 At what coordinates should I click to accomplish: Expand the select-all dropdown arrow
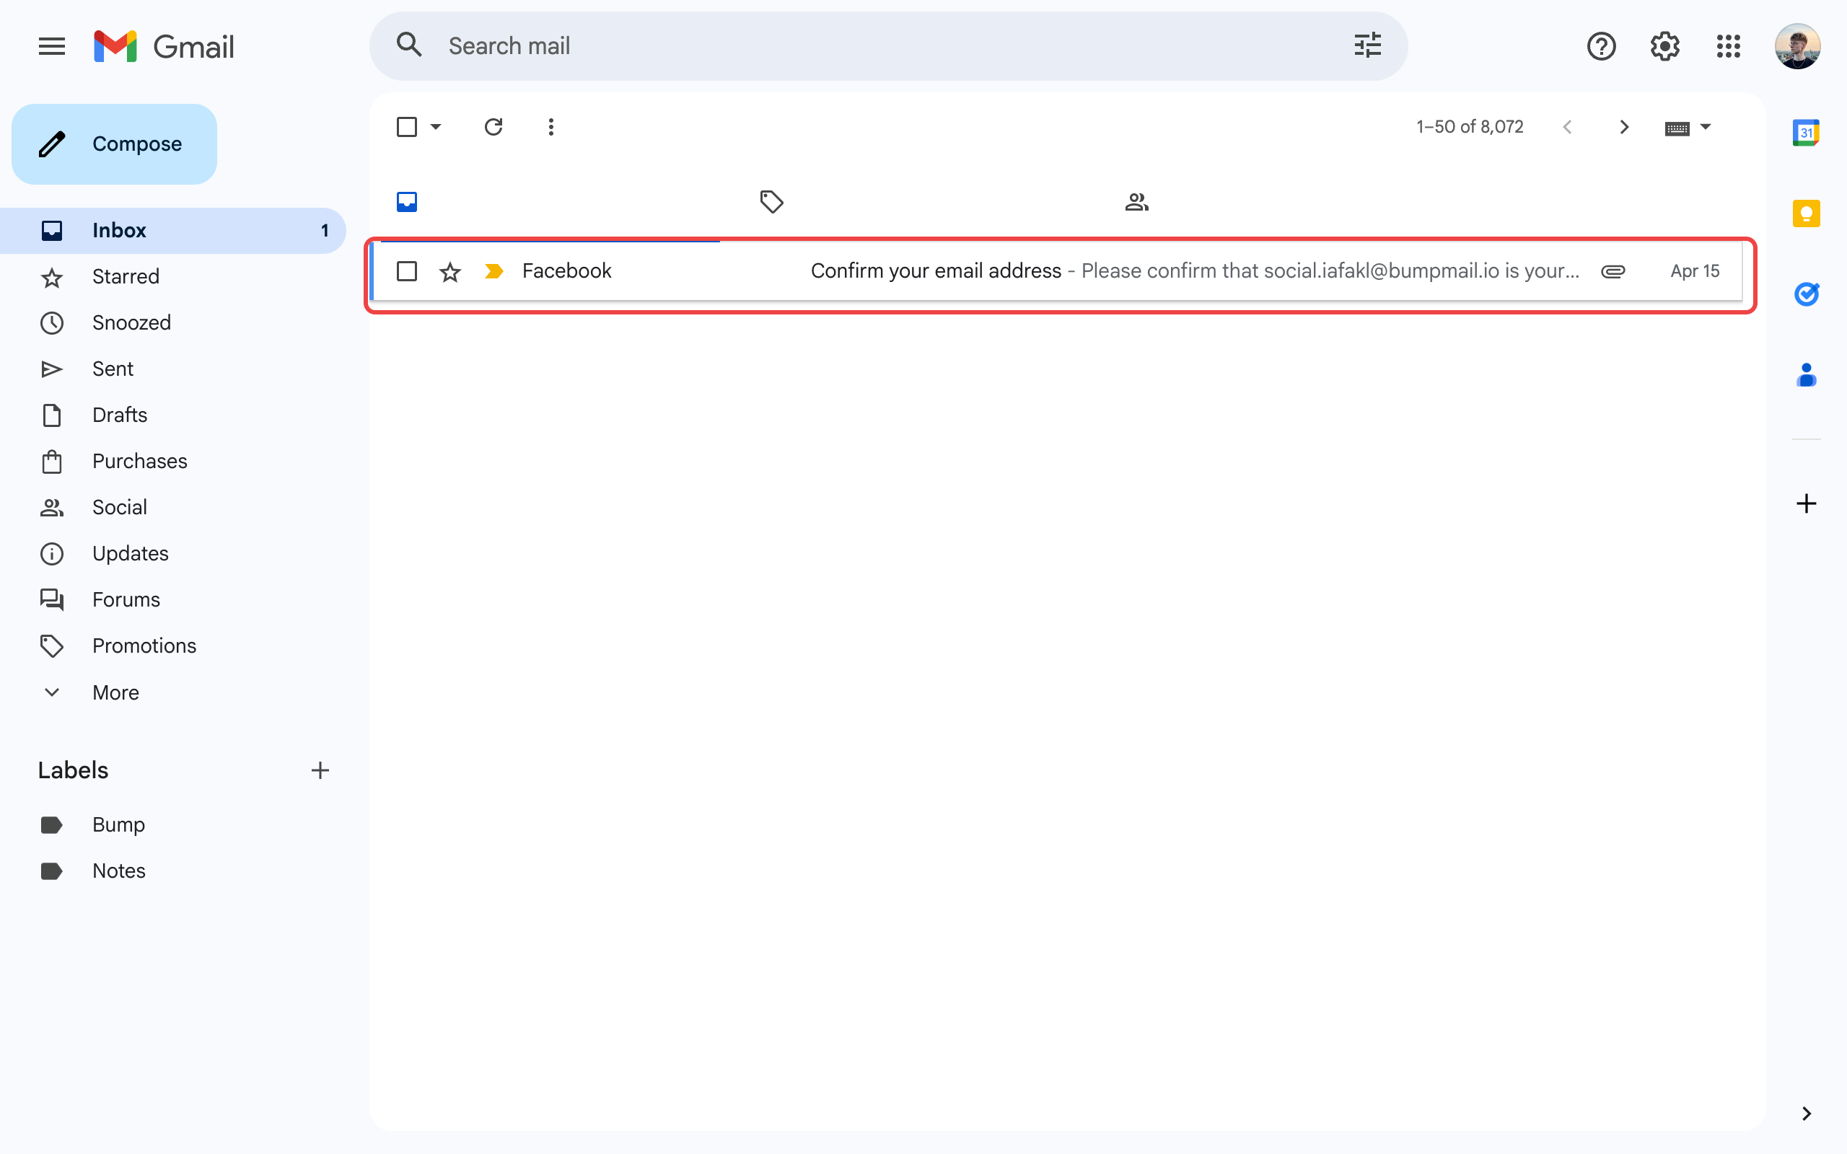coord(436,127)
